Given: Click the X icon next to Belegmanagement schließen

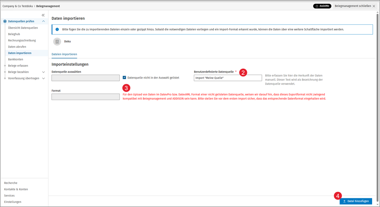Looking at the screenshot, I should click(x=374, y=6).
